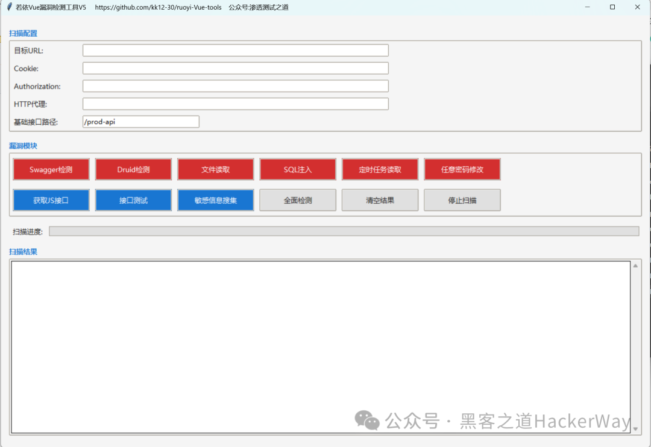The image size is (651, 447).
Task: Click the 扫描配置 section label
Action: click(24, 33)
